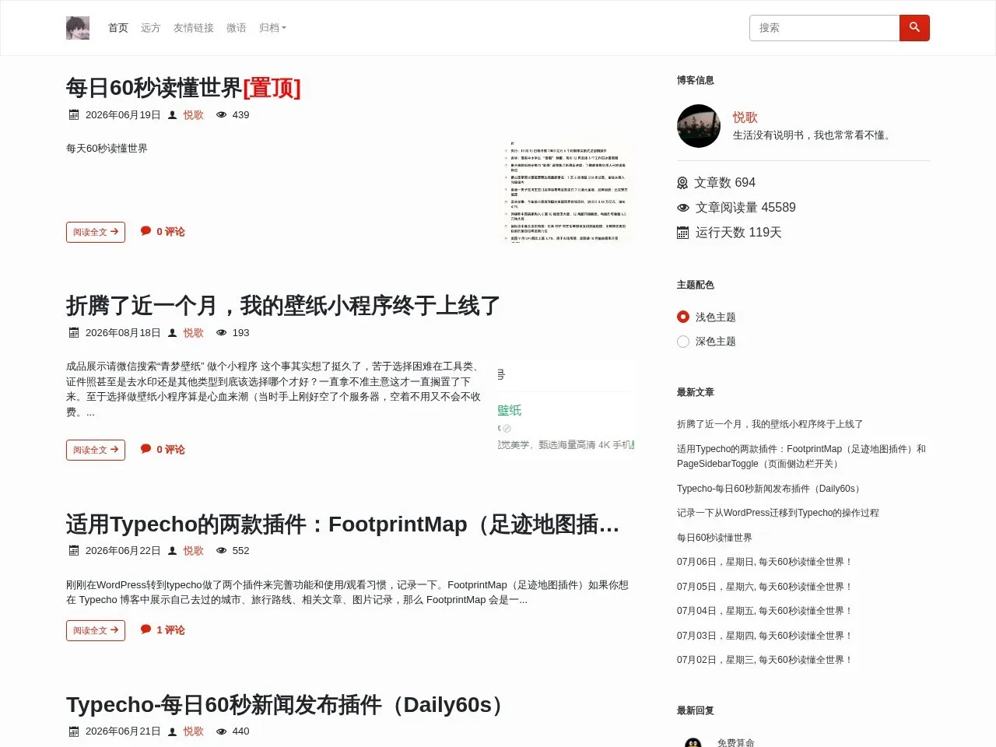The width and height of the screenshot is (996, 747).
Task: Click the red search magnifier button
Action: tap(914, 28)
